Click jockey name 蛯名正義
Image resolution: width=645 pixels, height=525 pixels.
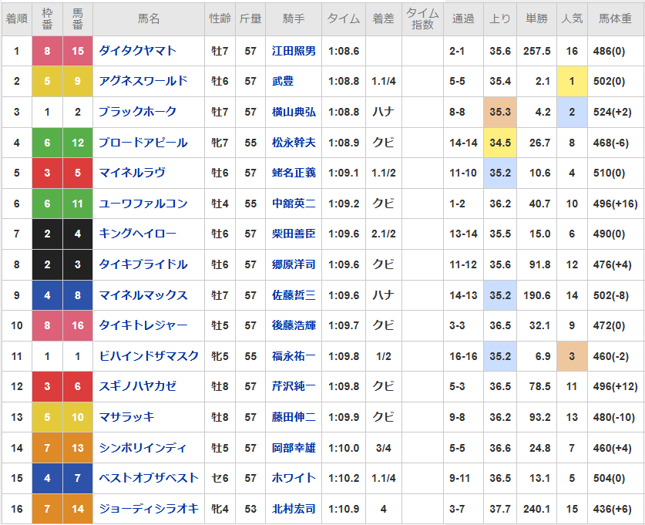click(x=294, y=173)
